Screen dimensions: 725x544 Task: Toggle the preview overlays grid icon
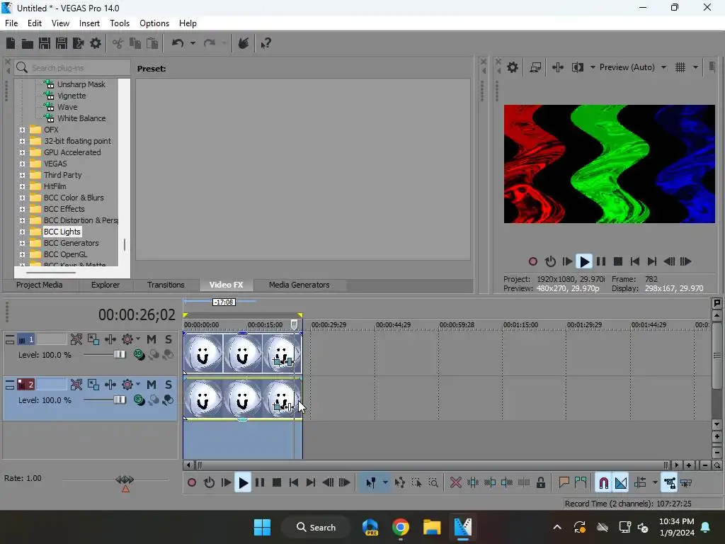click(x=680, y=67)
